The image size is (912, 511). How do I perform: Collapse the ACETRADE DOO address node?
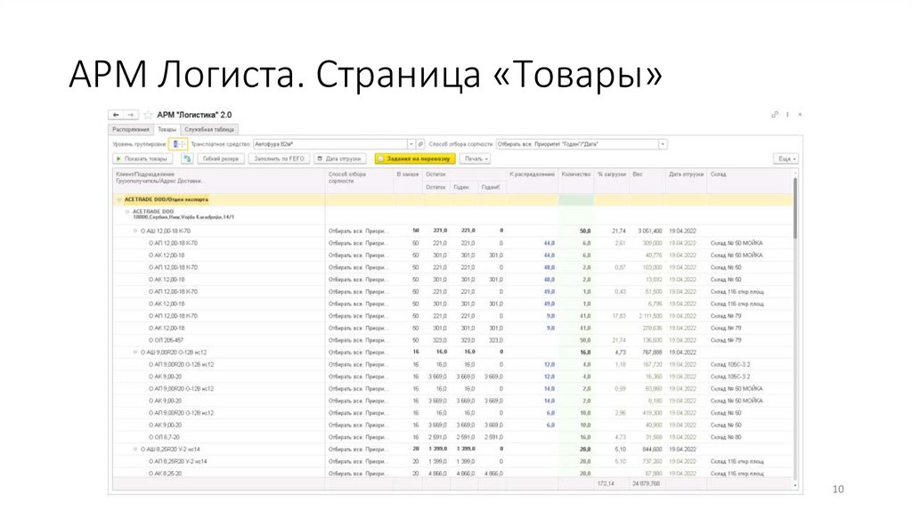127,212
